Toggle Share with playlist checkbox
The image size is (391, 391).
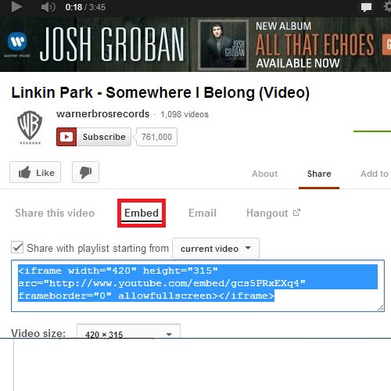click(17, 247)
